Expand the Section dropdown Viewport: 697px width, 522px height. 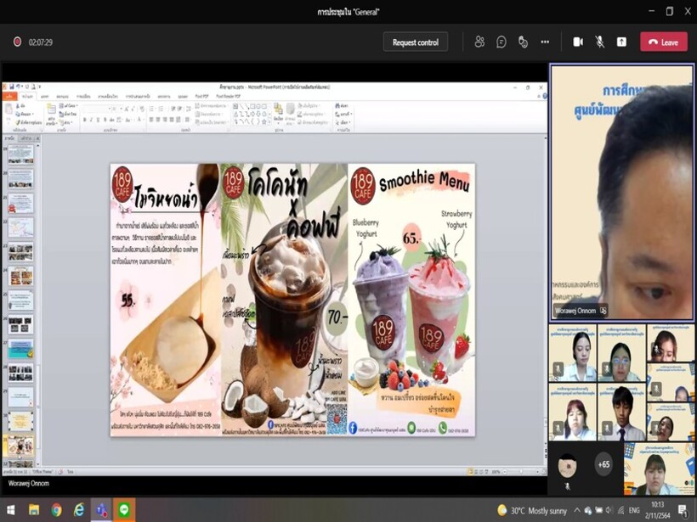67,122
